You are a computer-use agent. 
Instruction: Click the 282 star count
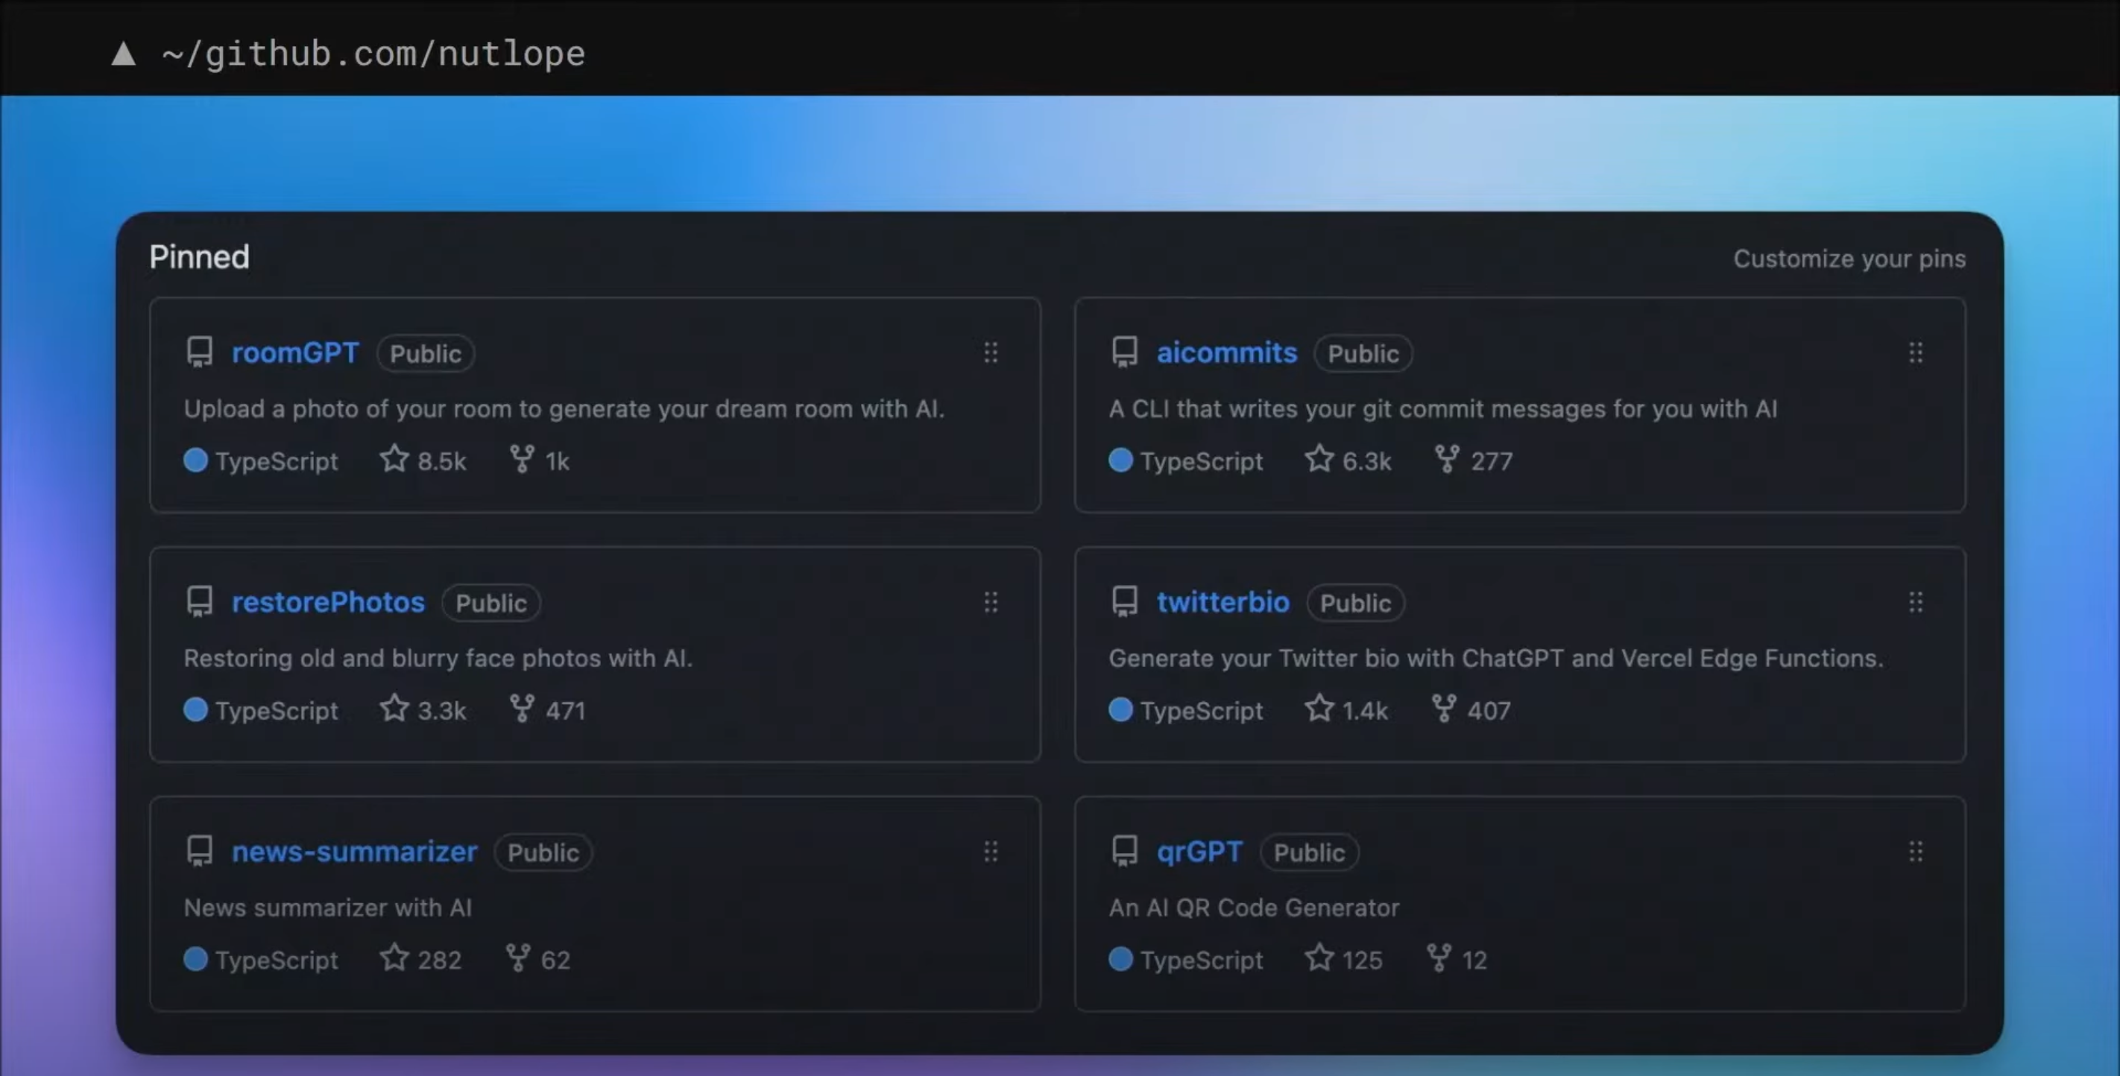pyautogui.click(x=440, y=960)
